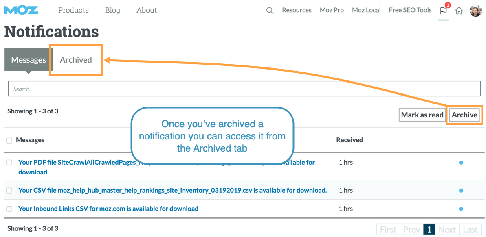Open the profile avatar photo
486x237 pixels.
point(476,10)
